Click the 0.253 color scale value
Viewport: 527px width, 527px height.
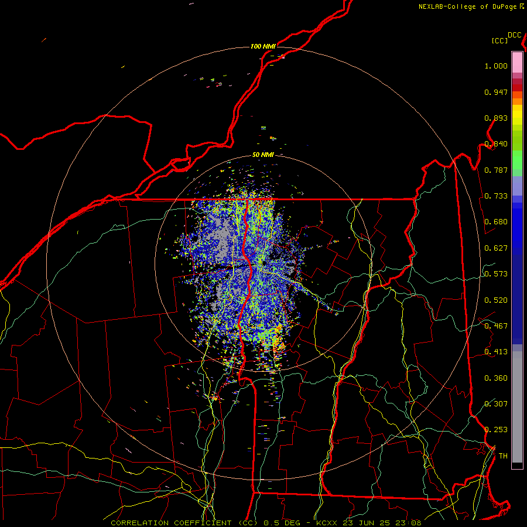click(496, 430)
